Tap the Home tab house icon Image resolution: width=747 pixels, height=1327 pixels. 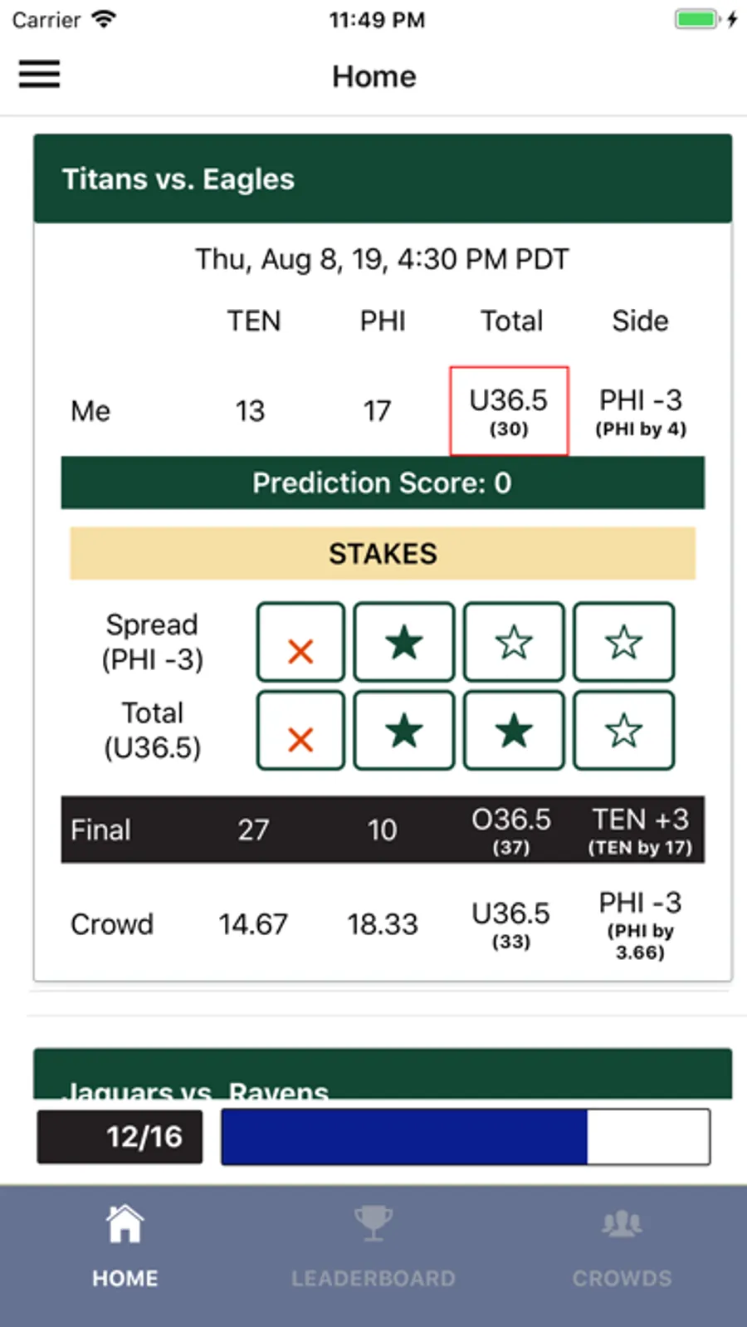[x=124, y=1223]
